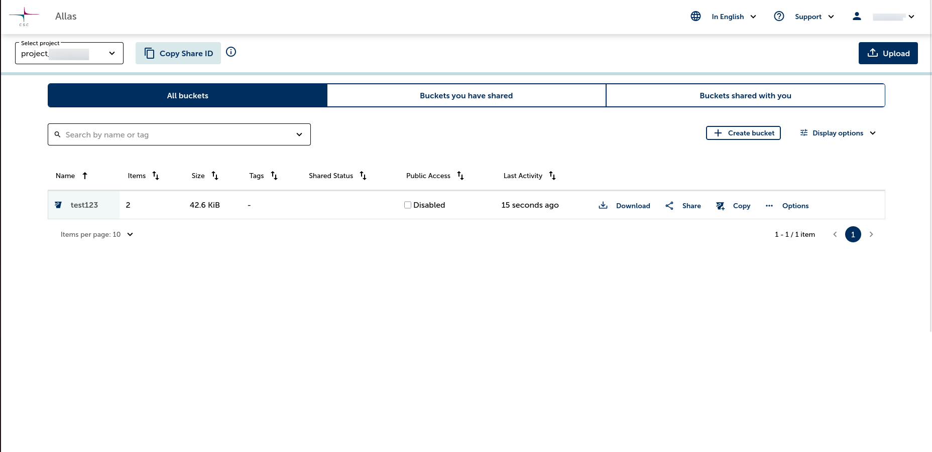
Task: Click the user profile icon
Action: coord(857,17)
